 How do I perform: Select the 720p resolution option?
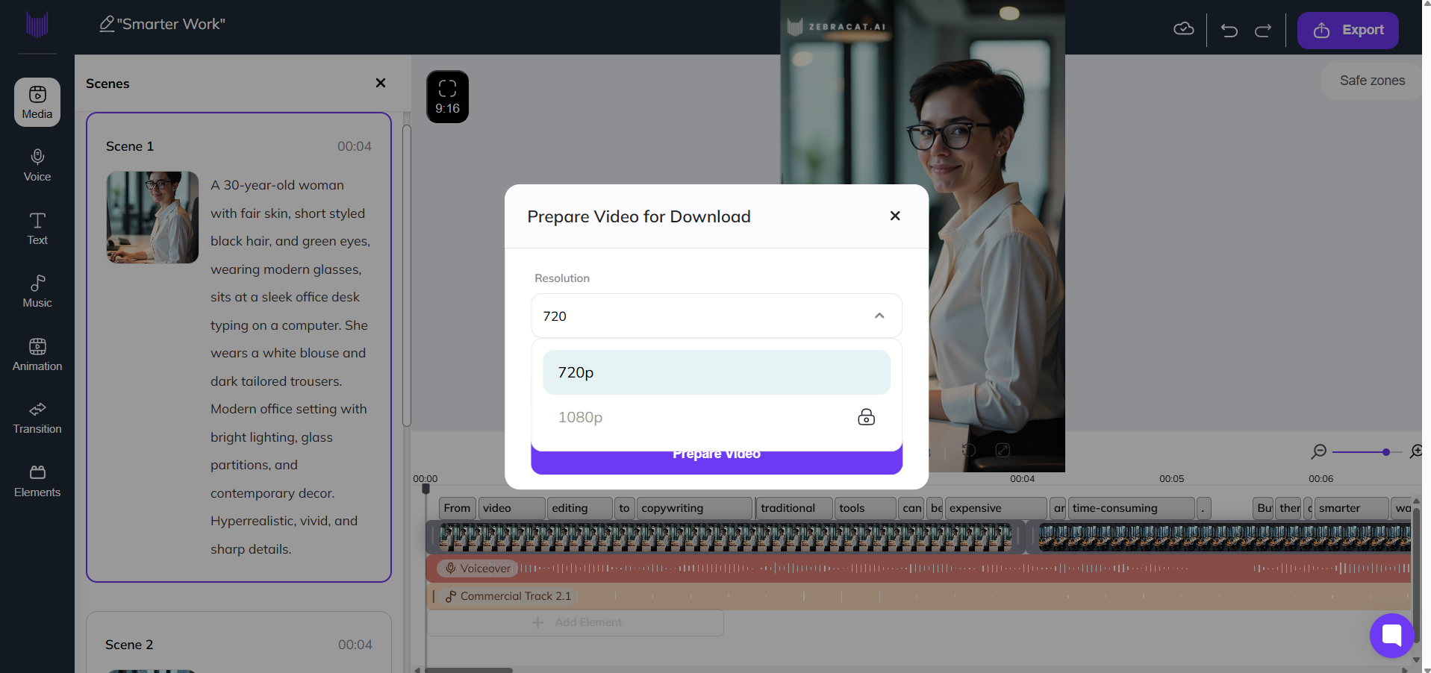(x=717, y=372)
